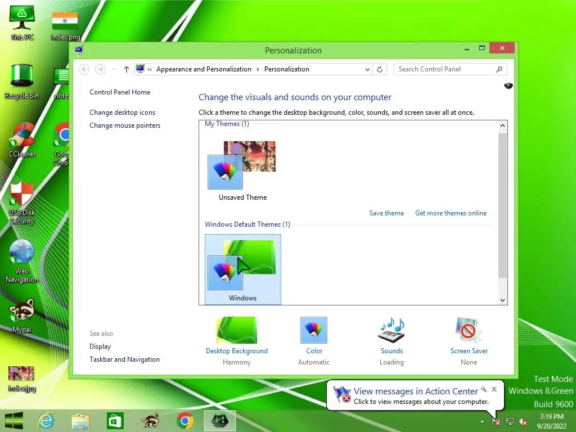Open Web Navigation desktop shortcut
Viewport: 576px width, 432px height.
coord(22,262)
